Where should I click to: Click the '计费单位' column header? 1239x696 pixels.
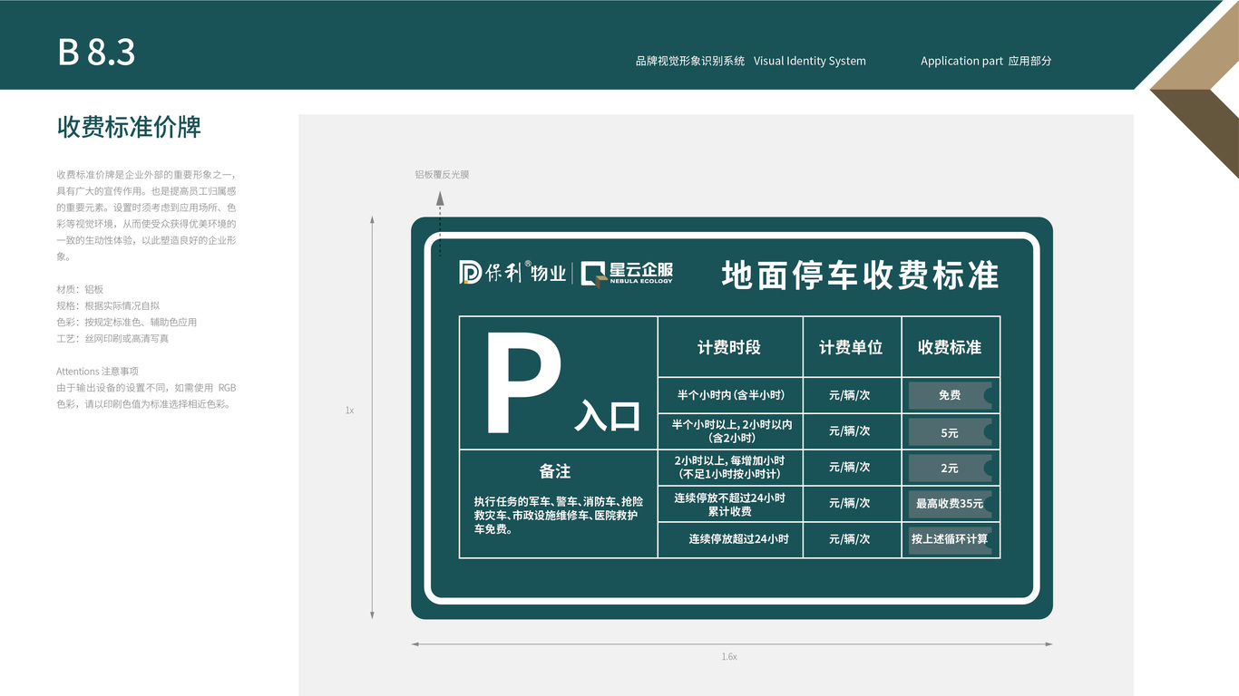pos(851,347)
